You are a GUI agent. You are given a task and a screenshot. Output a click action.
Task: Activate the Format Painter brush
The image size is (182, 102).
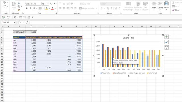19,10
